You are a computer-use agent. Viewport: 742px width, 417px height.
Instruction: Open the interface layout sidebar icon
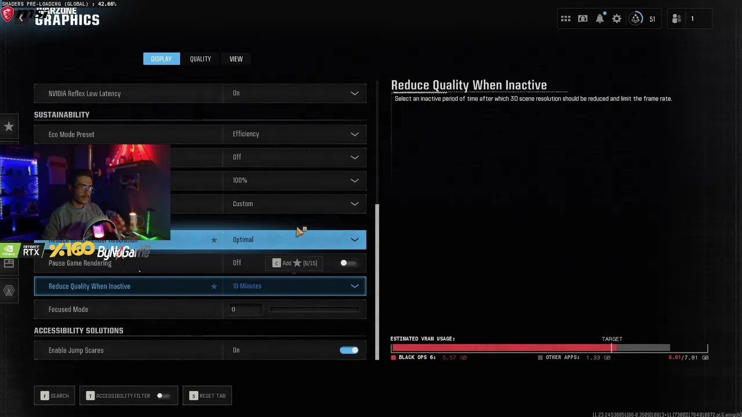(9, 263)
